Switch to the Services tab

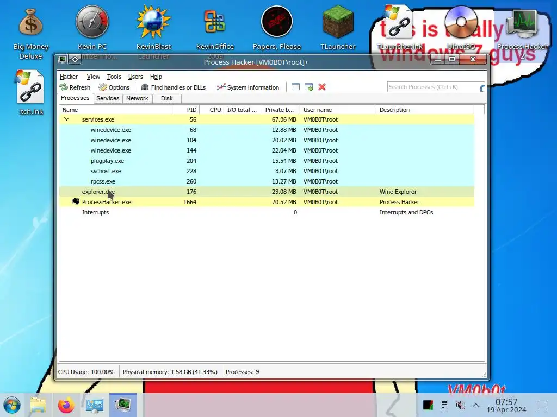click(108, 98)
